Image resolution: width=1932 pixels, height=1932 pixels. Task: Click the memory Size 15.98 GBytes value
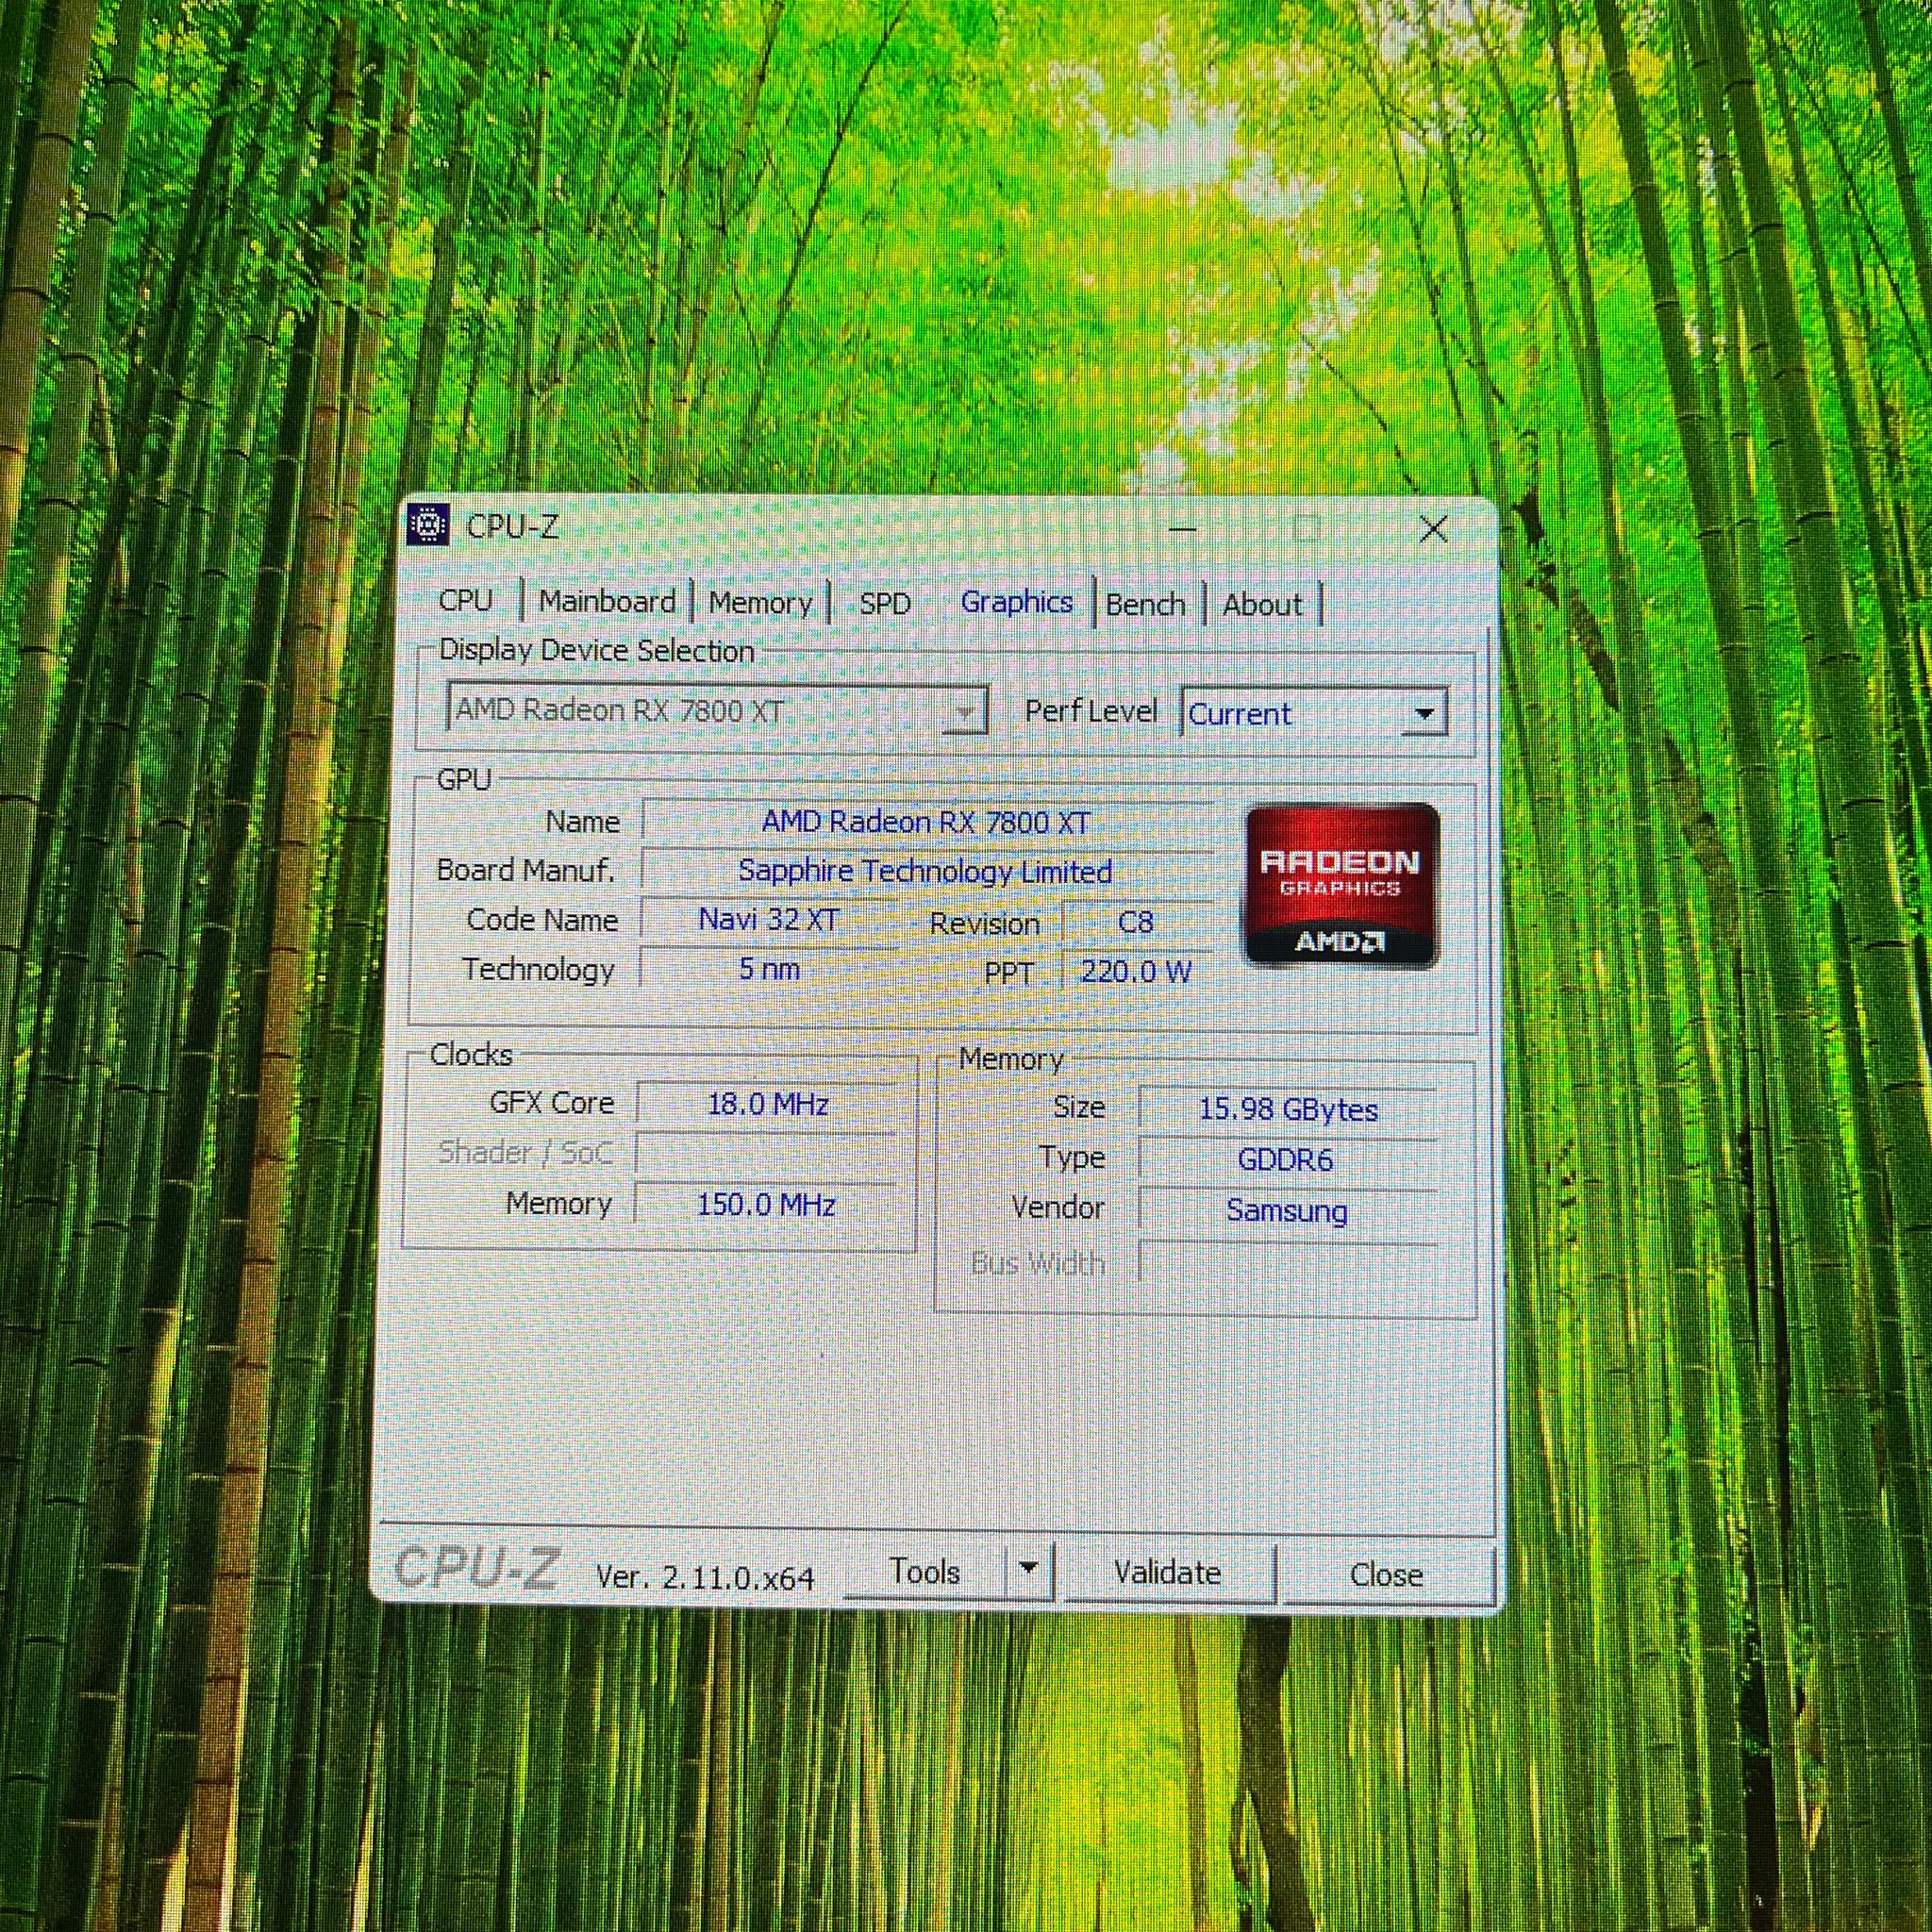pos(1288,1109)
